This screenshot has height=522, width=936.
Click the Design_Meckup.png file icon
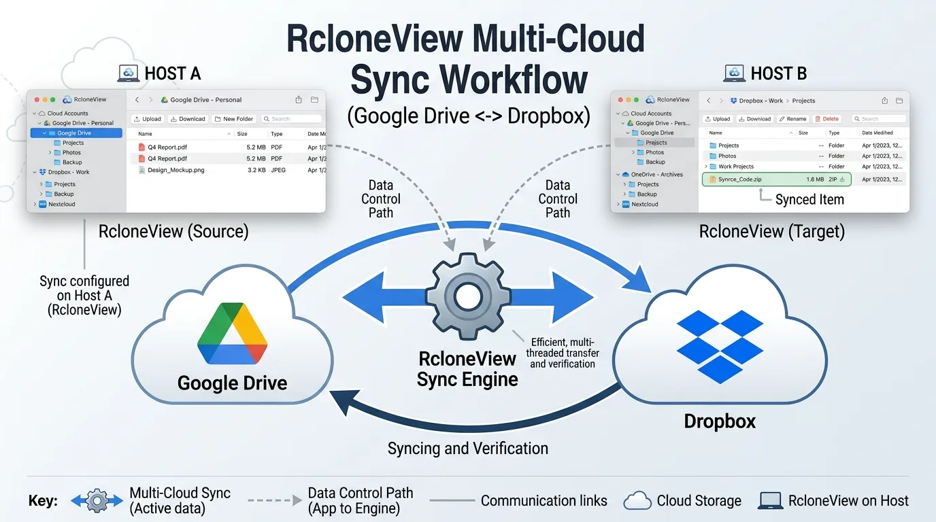(x=141, y=170)
